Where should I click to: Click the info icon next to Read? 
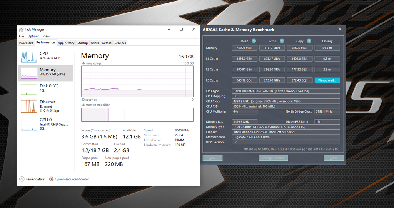[254, 41]
